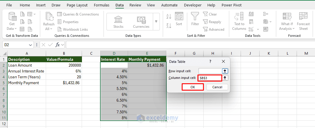
Task: Select cell with Loan Amount 200000
Action: click(64, 65)
